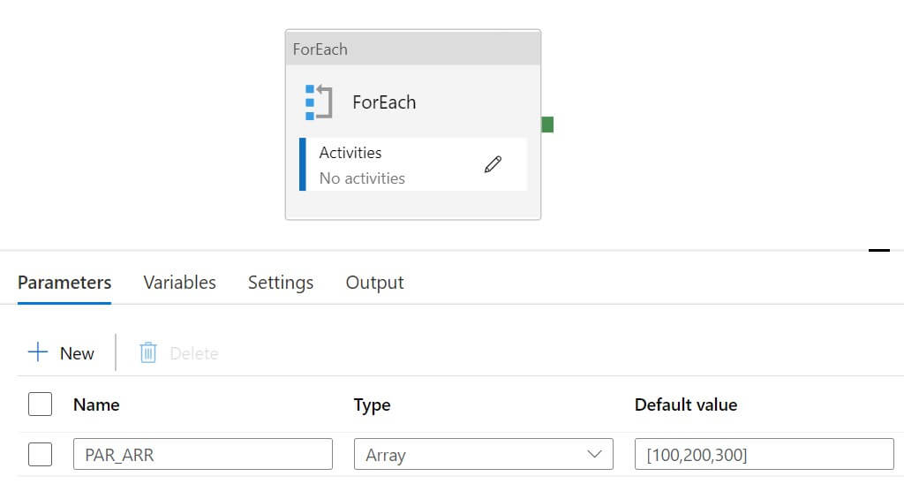Click the ForEach loop activity icon
The height and width of the screenshot is (499, 904).
click(318, 102)
